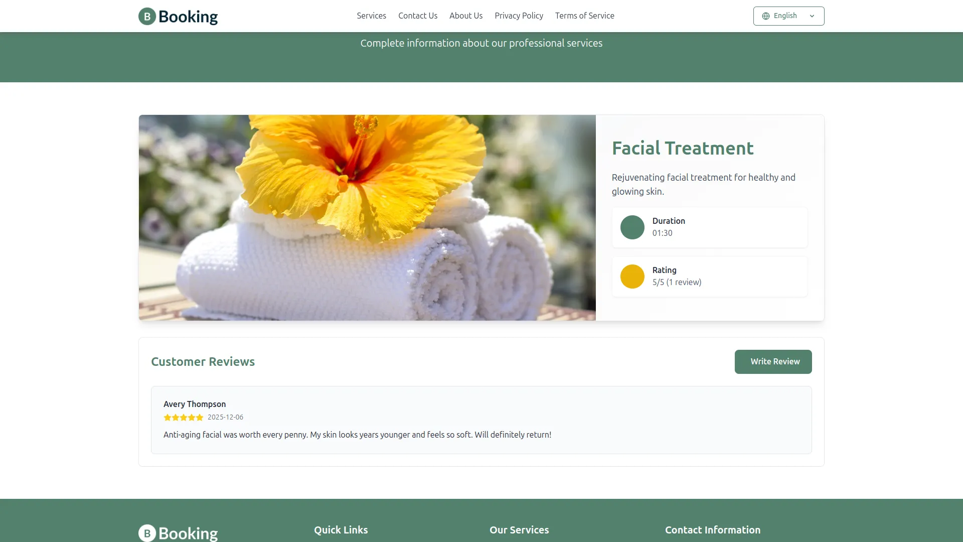Click the five-star rating on Avery's review

pyautogui.click(x=183, y=418)
